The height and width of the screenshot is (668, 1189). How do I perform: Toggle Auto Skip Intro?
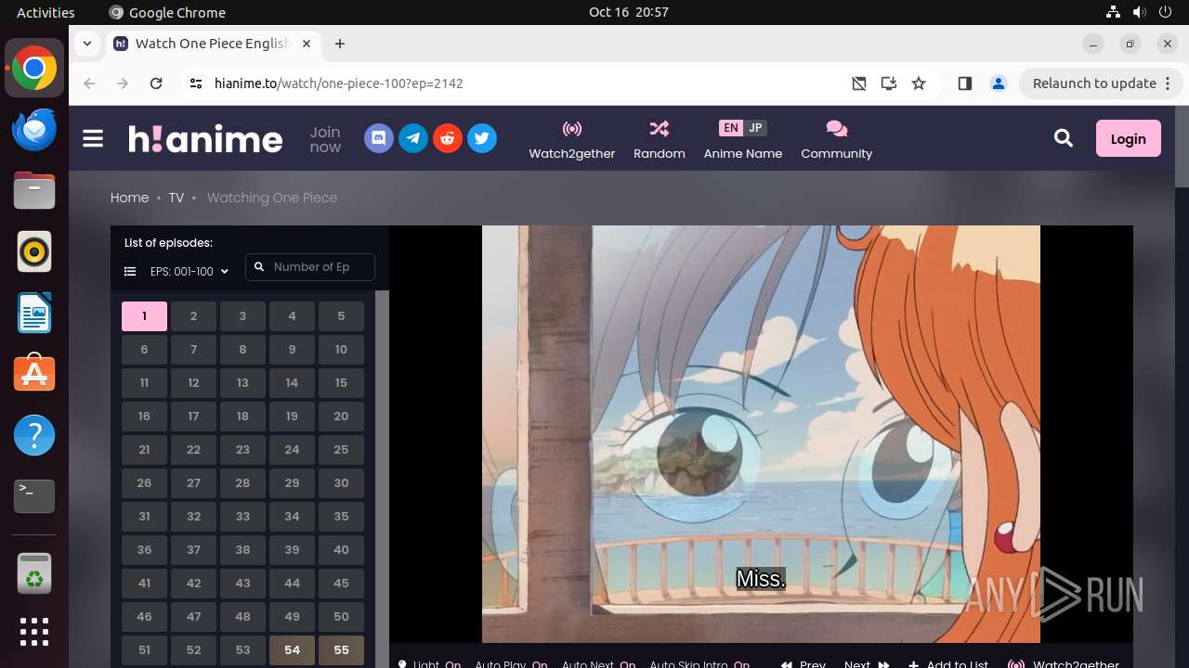[699, 664]
